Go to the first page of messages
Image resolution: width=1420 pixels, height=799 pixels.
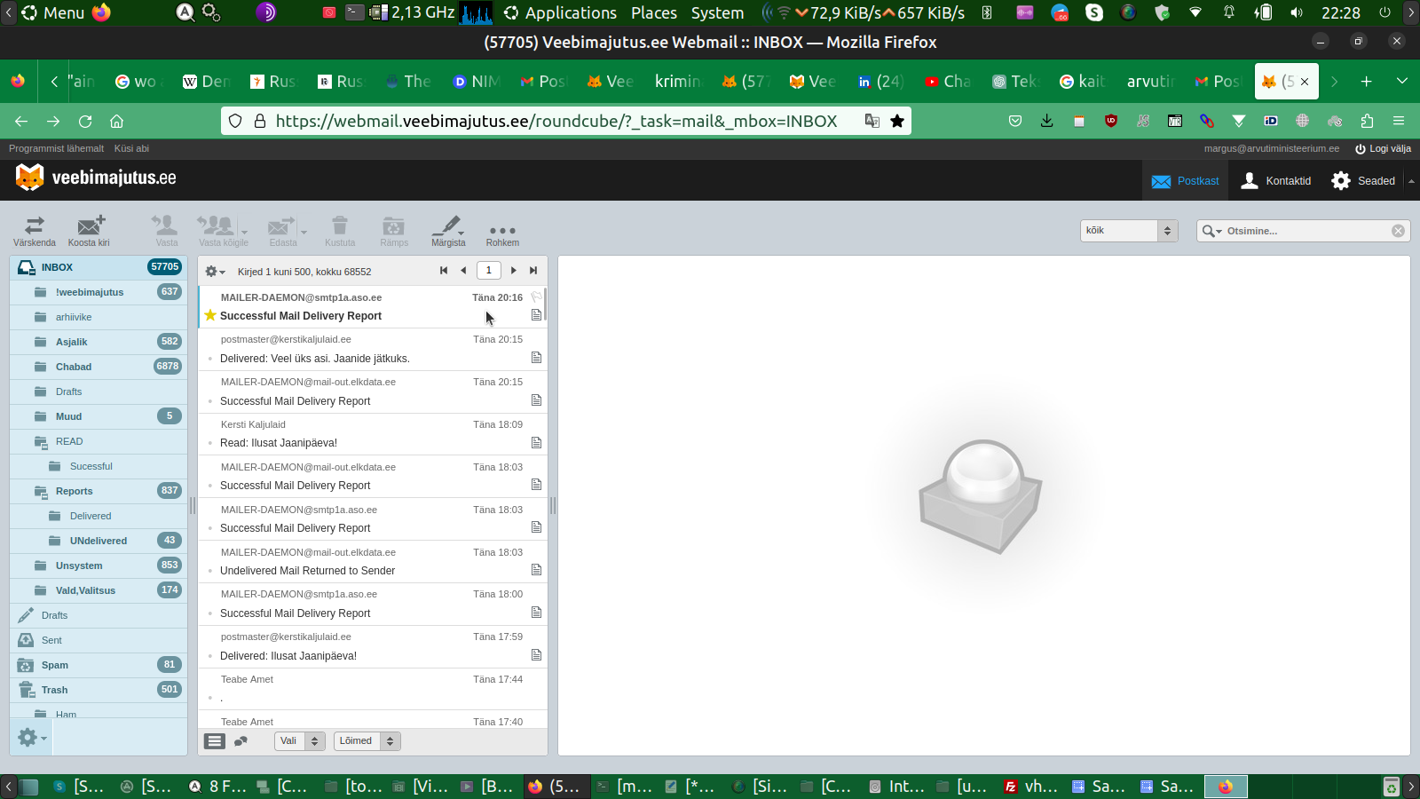click(444, 271)
